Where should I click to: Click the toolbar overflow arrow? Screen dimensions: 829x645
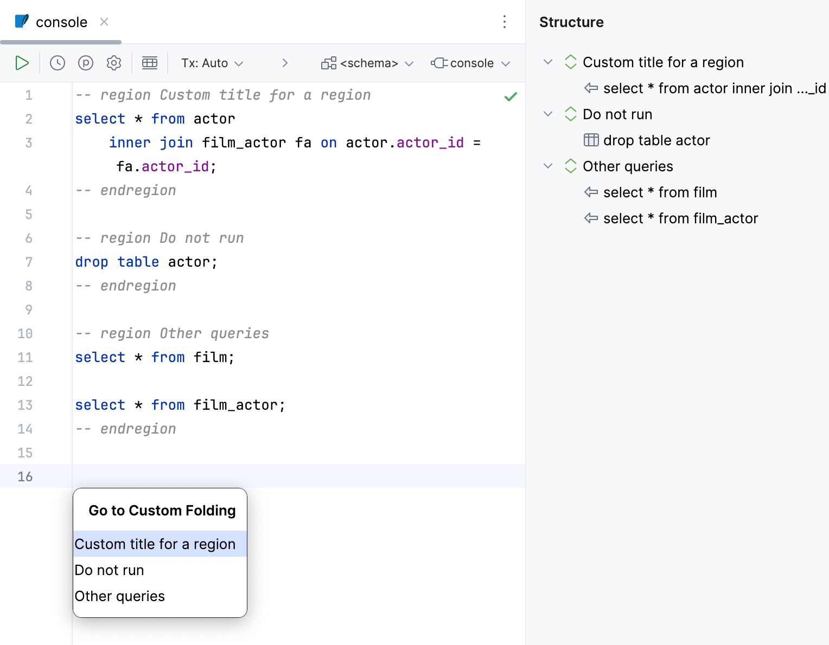click(285, 63)
